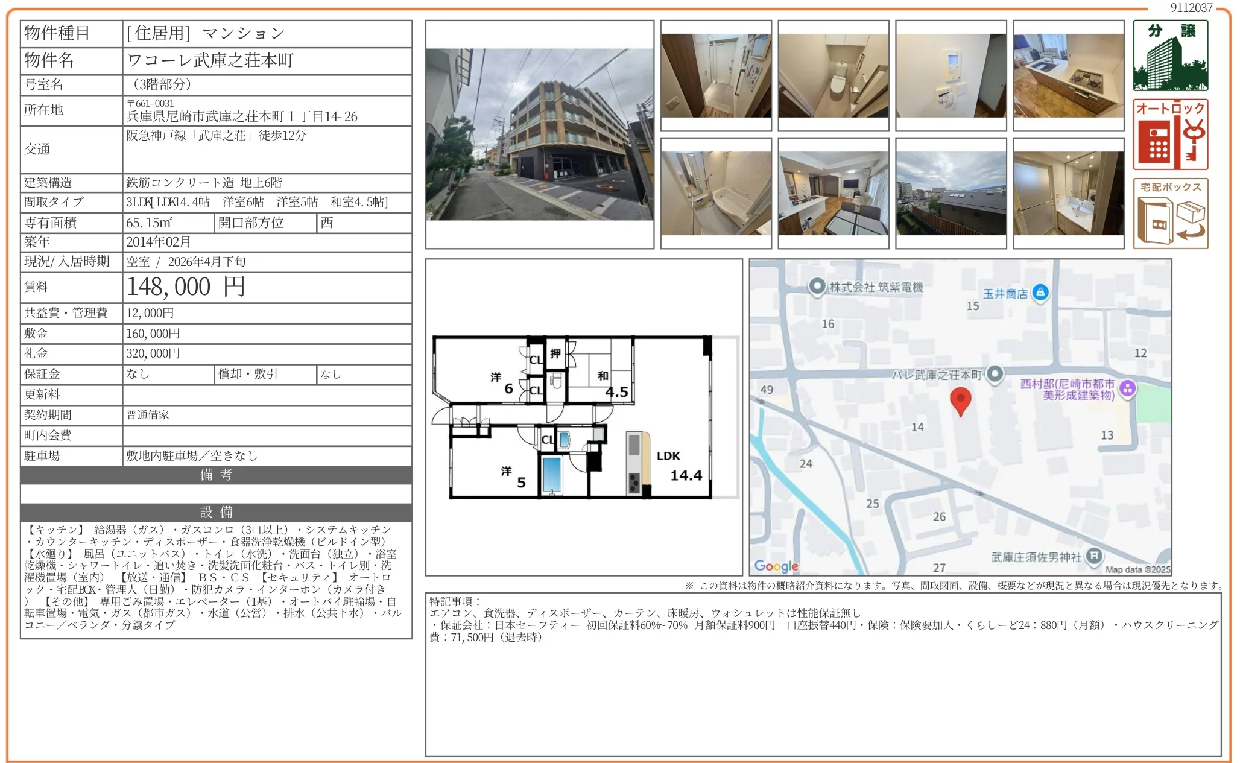1240x763 pixels.
Task: Click the パレ武庫之荘本町 map marker
Action: coord(995,374)
